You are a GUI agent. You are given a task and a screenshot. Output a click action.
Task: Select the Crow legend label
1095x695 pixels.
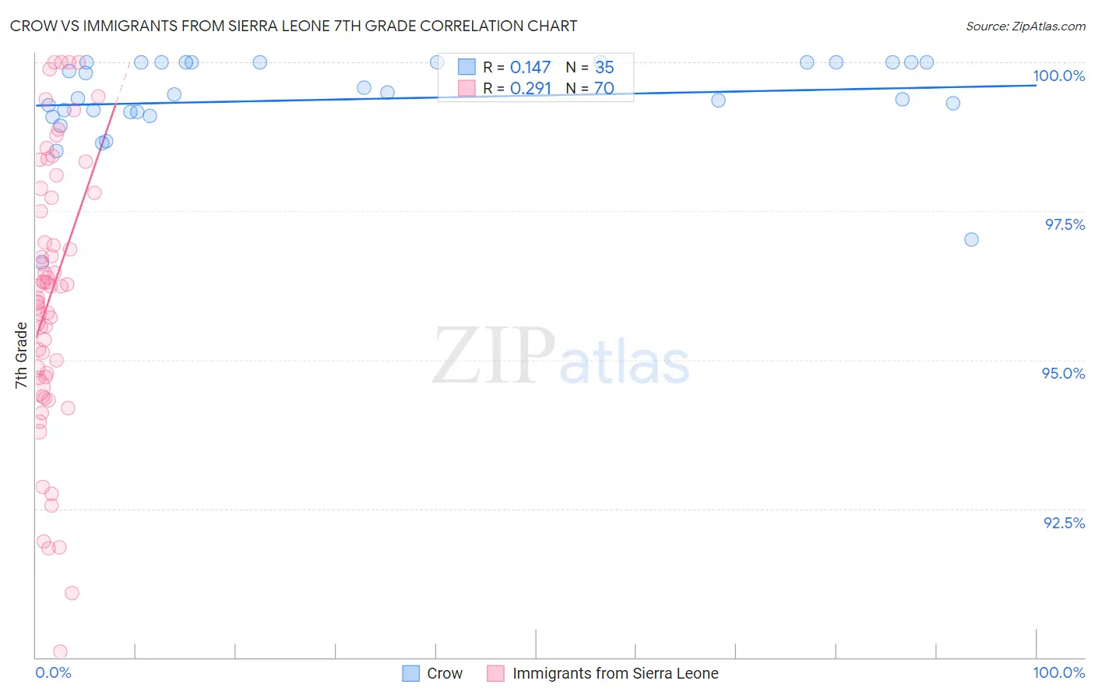point(445,673)
